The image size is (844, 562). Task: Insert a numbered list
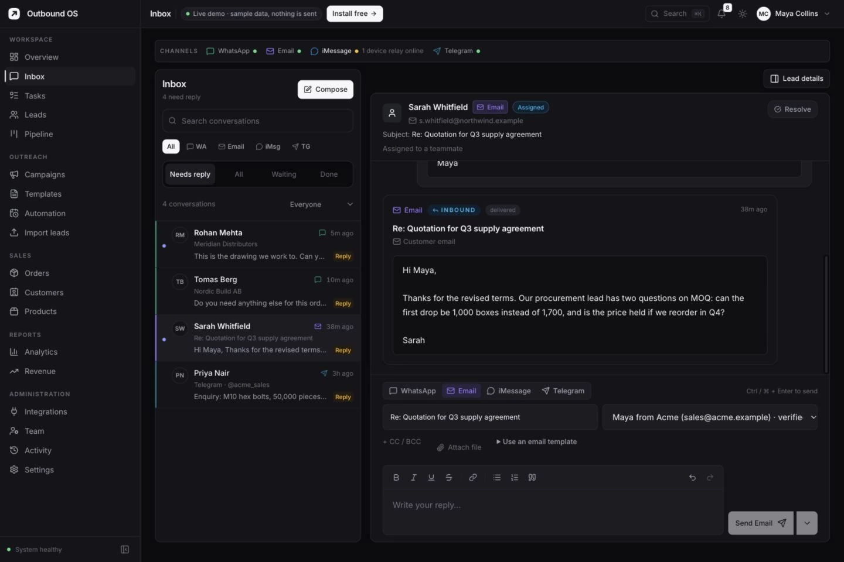click(x=515, y=478)
